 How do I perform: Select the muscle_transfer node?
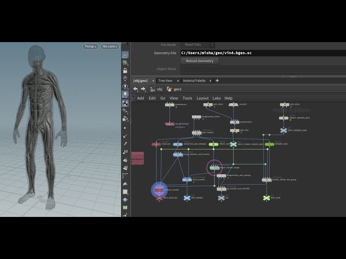click(159, 189)
